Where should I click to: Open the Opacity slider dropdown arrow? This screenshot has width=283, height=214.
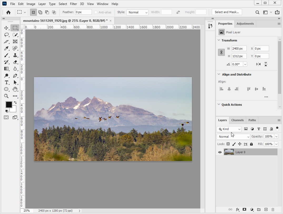coord(276,137)
